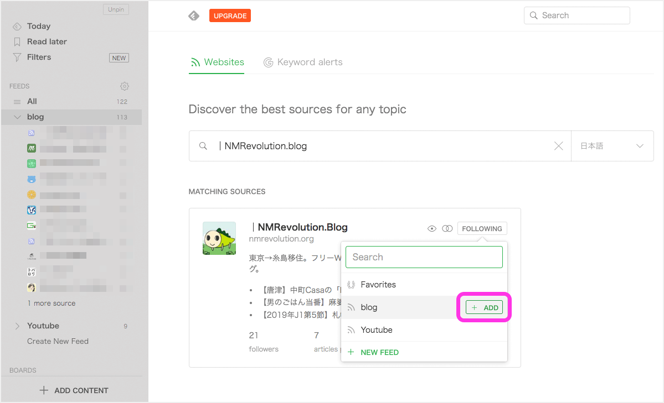Open Read later in the sidebar
This screenshot has width=664, height=403.
pyautogui.click(x=47, y=41)
